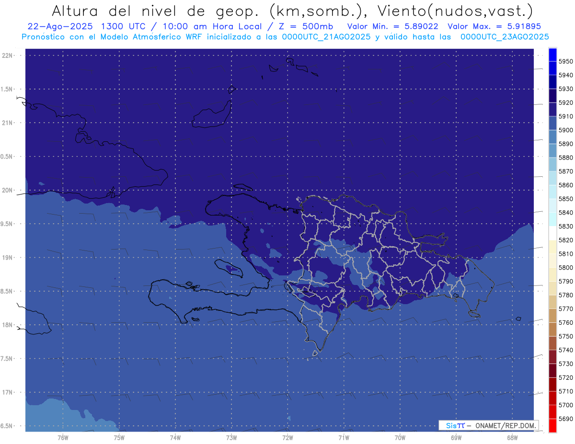Click 'Pronóstico con el Modelo Atmósferico WRF' text
The image size is (575, 444).
pyautogui.click(x=113, y=37)
